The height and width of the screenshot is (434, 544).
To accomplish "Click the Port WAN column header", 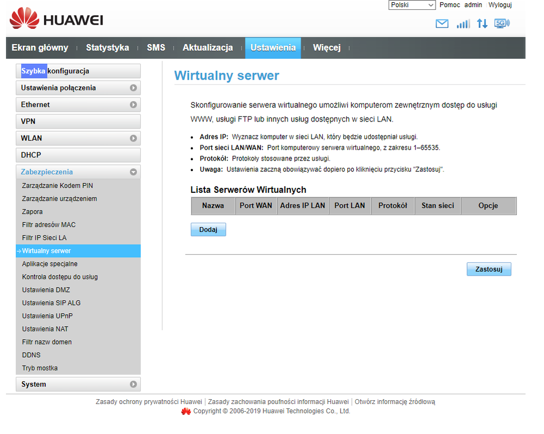I will [x=256, y=205].
